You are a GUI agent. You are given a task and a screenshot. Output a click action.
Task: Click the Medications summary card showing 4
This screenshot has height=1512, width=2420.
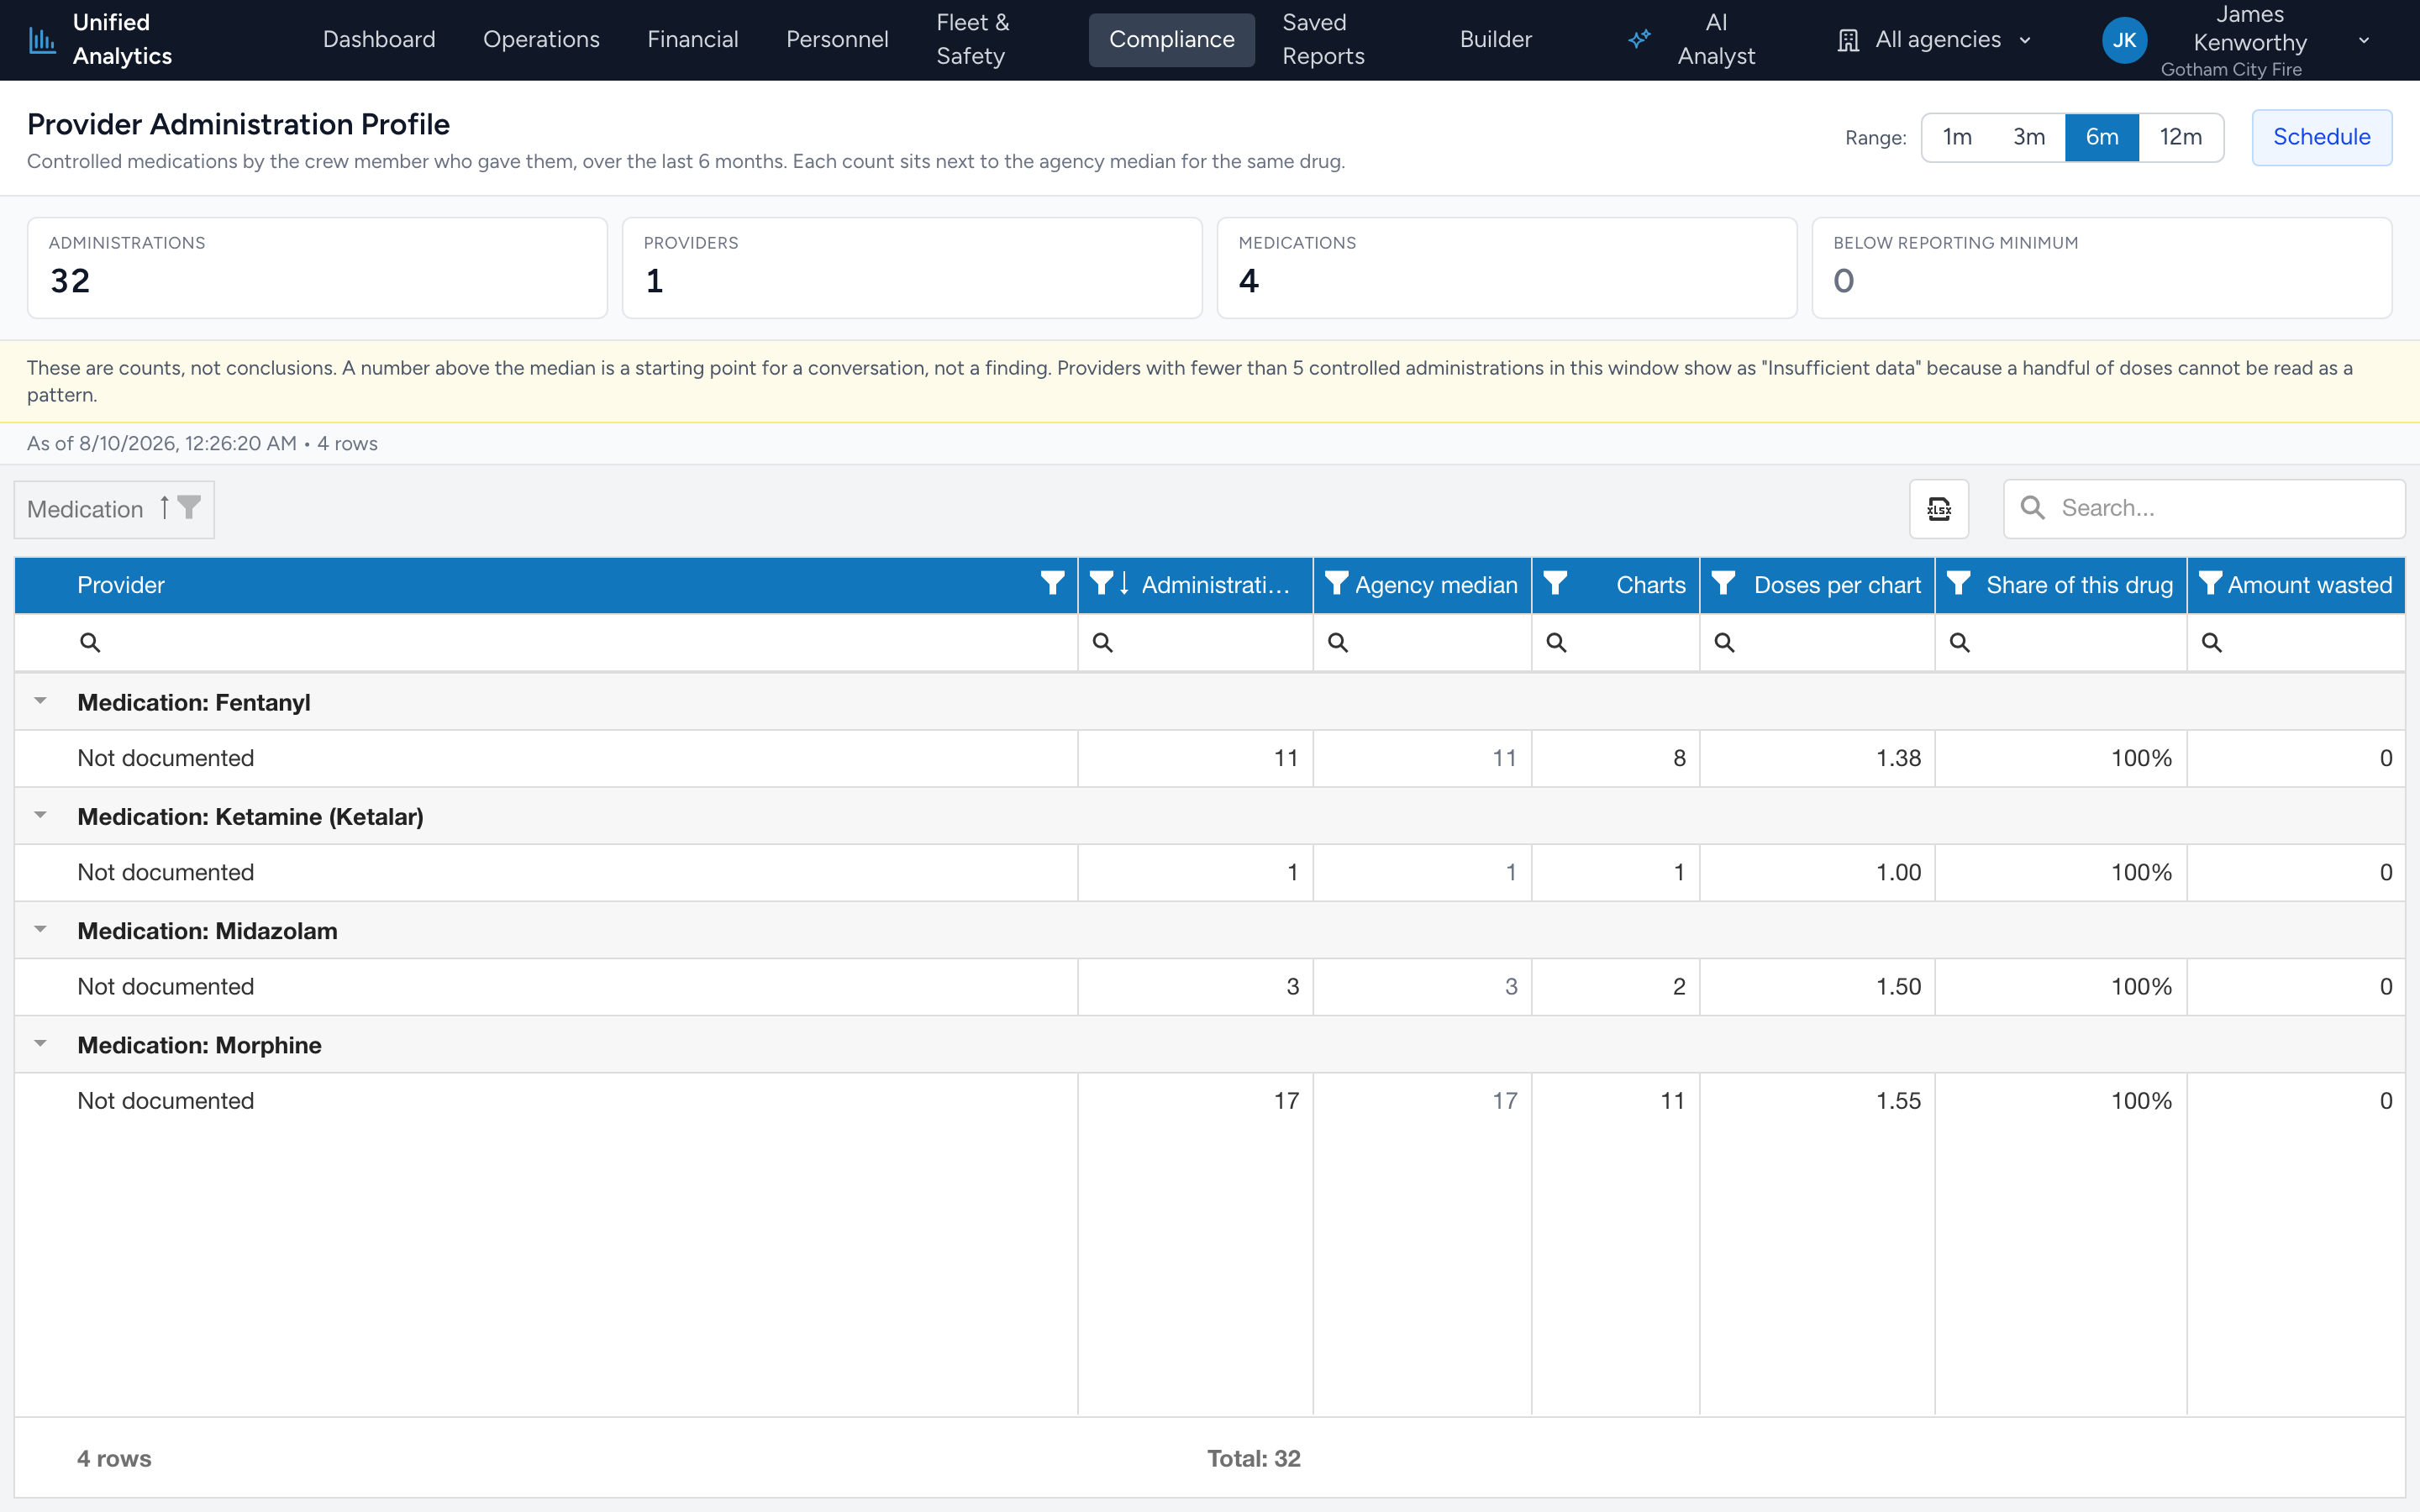tap(1506, 268)
